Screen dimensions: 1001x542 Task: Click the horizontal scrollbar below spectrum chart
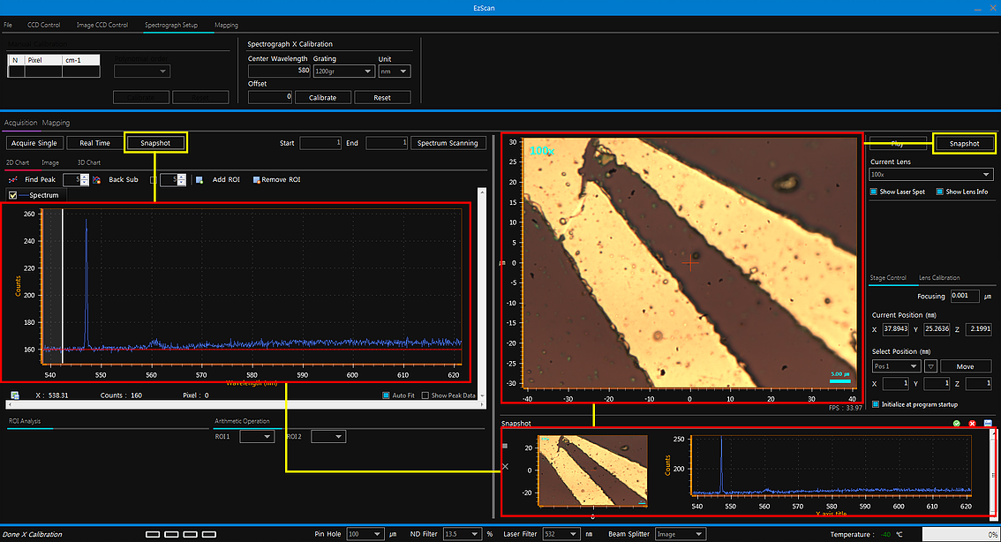(x=245, y=405)
